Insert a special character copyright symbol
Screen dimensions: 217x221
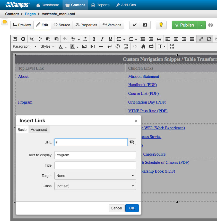click(x=117, y=47)
